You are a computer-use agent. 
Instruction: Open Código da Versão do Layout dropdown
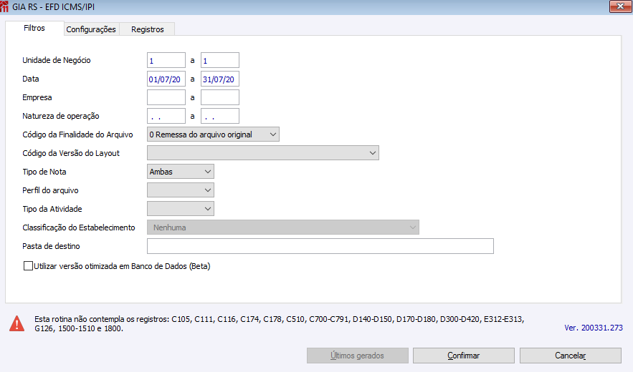[x=263, y=153]
